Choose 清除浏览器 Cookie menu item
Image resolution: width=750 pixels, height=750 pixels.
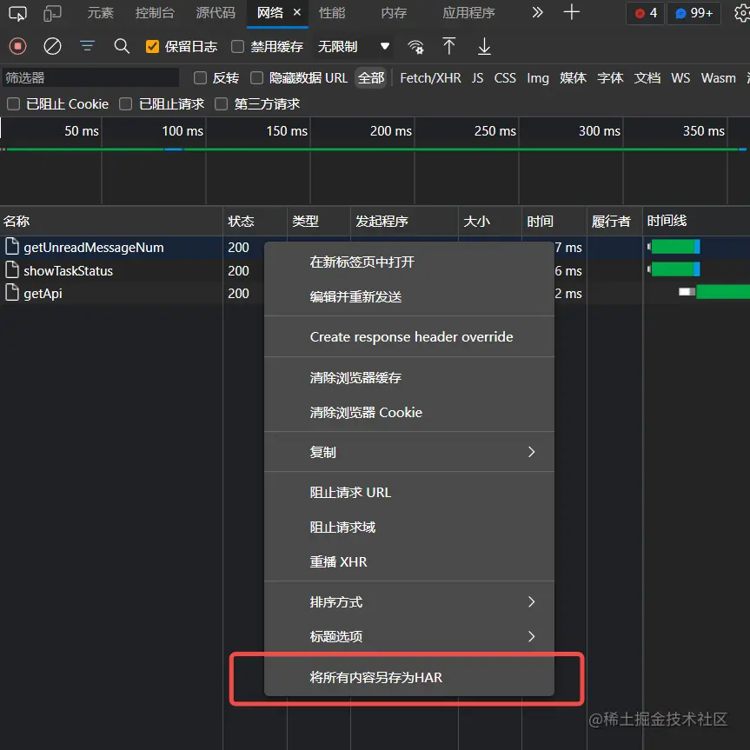409,412
